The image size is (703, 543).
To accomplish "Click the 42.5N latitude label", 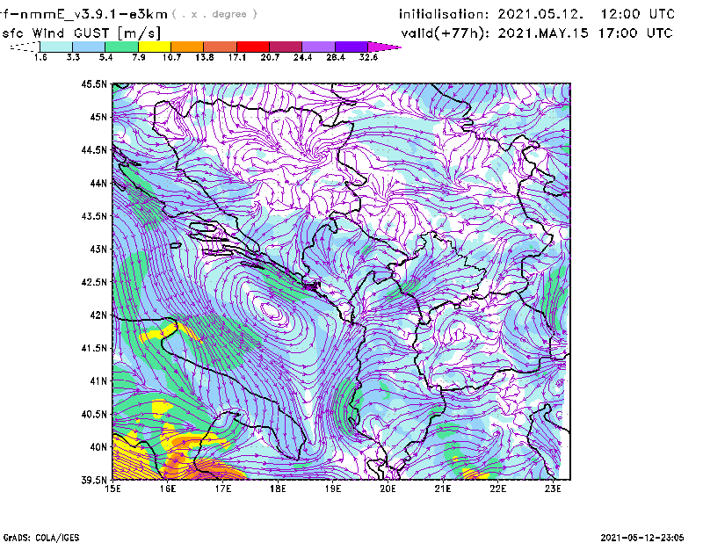I will click(95, 282).
